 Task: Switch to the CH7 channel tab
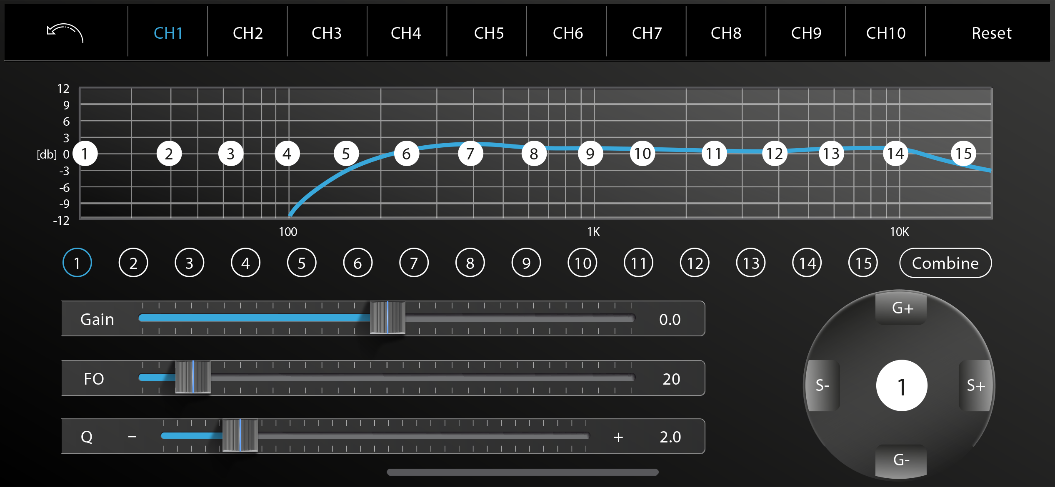click(x=647, y=33)
